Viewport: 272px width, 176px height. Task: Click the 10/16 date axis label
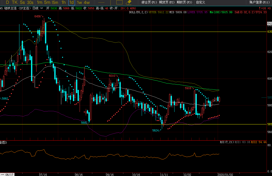(x=136, y=174)
